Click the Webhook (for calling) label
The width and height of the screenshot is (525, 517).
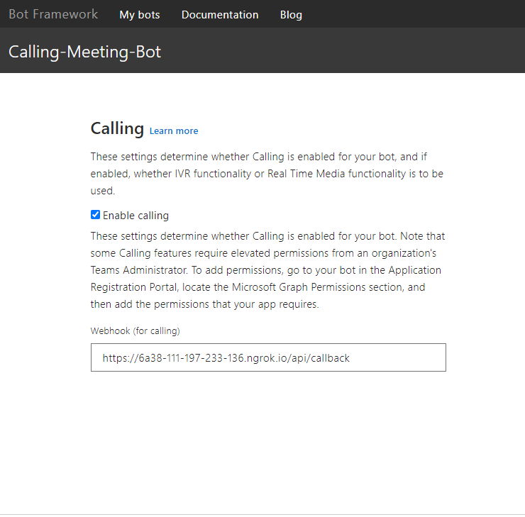pos(136,331)
